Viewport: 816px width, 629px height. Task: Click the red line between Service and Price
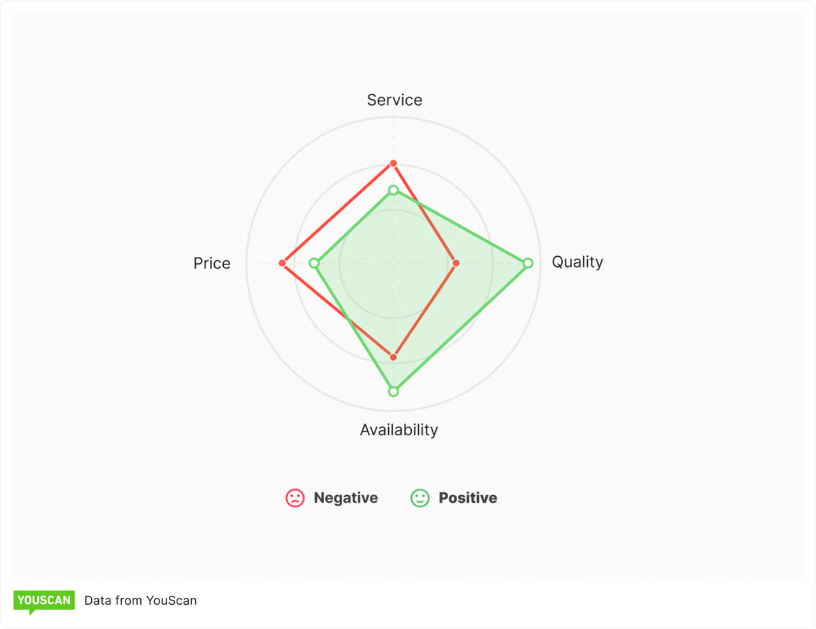(338, 213)
